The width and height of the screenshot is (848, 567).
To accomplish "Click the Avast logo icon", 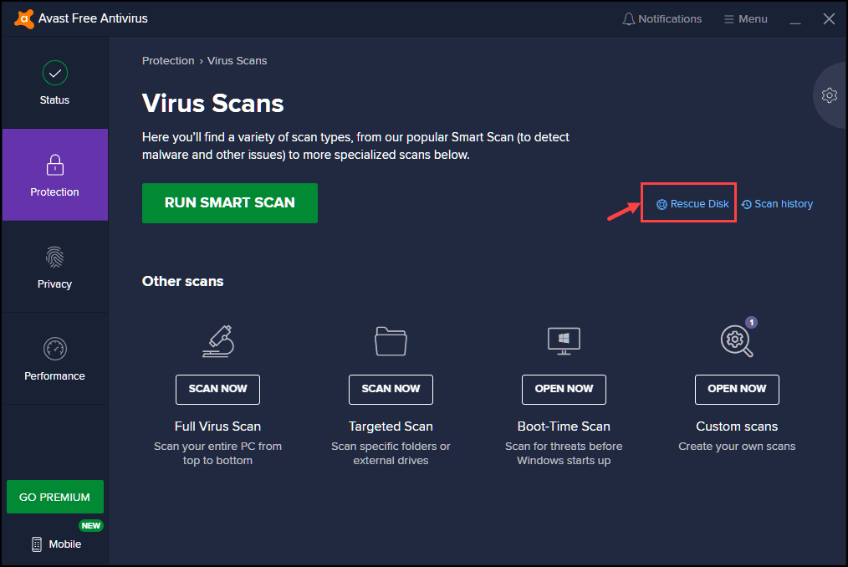I will pos(23,18).
